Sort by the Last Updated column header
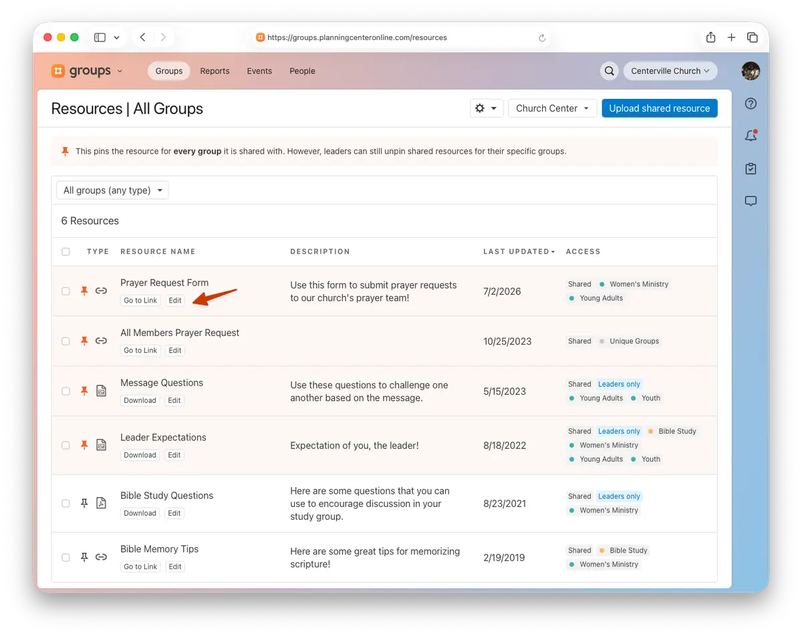Image resolution: width=802 pixels, height=636 pixels. coord(519,252)
